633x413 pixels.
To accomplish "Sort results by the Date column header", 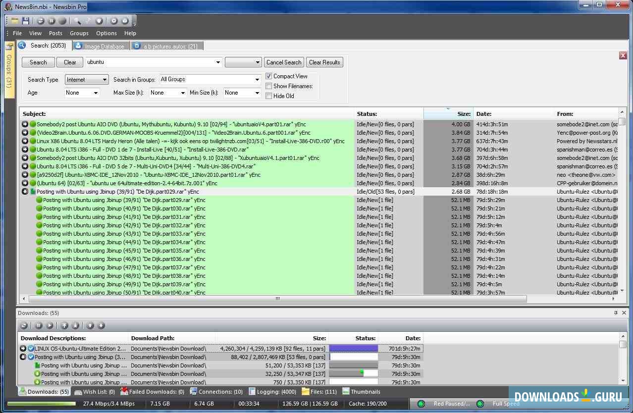I will coord(514,113).
